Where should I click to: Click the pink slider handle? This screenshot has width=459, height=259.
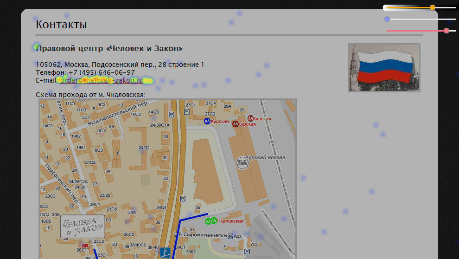click(x=446, y=31)
